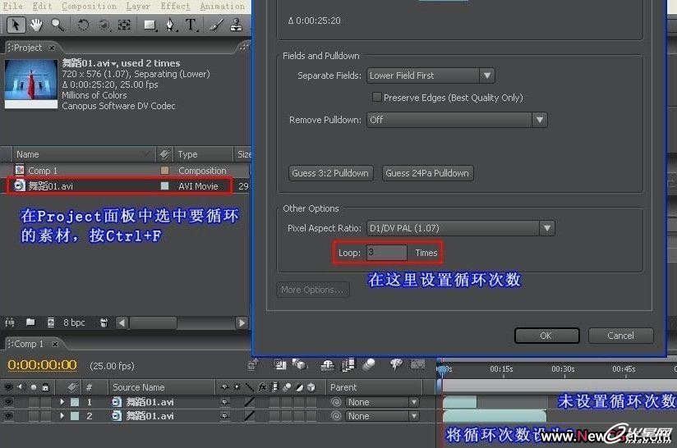This screenshot has width=677, height=448.
Task: Select the Zoom magnifier tool
Action: click(57, 25)
